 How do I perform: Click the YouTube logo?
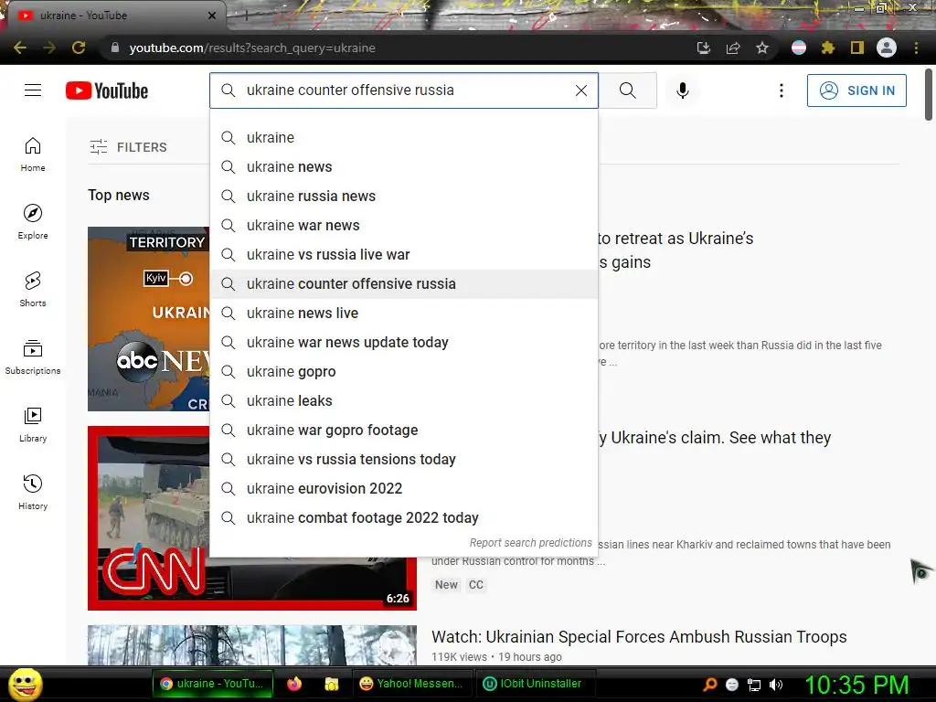point(107,90)
